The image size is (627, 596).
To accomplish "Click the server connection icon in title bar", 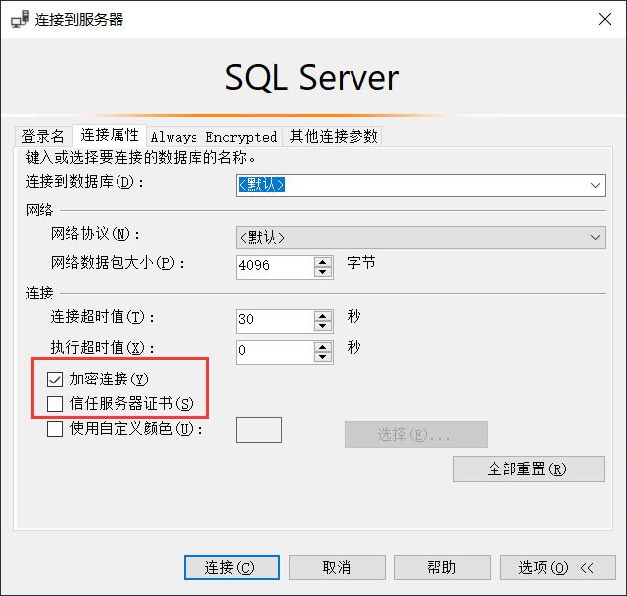I will [19, 19].
